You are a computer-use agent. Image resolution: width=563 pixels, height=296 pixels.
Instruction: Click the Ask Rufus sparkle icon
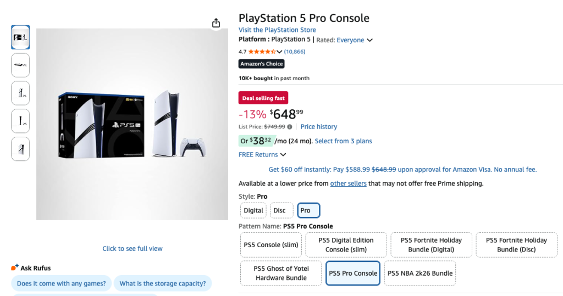coord(15,267)
